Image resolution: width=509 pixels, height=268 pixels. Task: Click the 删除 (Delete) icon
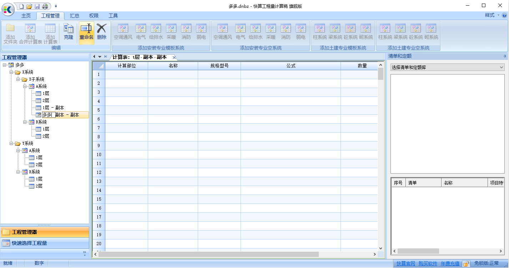tap(101, 33)
